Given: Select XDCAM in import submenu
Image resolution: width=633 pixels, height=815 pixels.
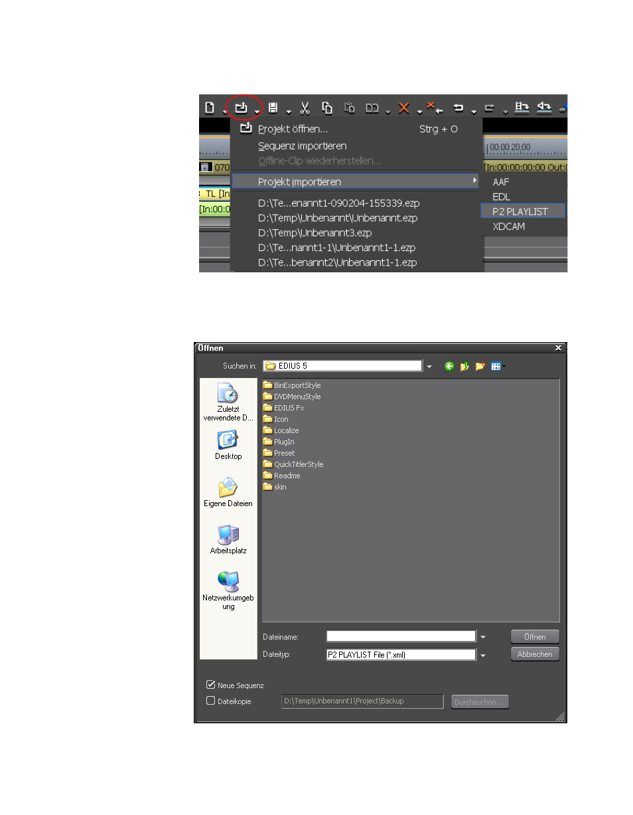Looking at the screenshot, I should pyautogui.click(x=509, y=226).
